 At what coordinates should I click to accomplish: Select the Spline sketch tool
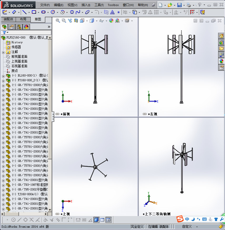click(78, 12)
